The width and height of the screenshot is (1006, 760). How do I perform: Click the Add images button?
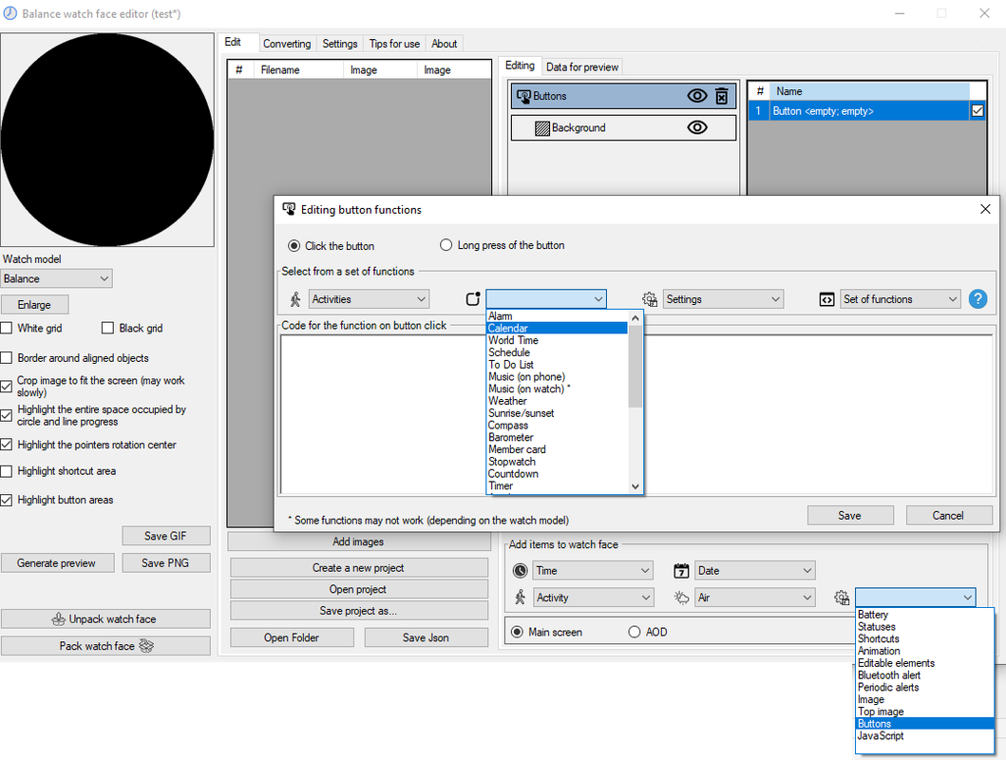(358, 541)
